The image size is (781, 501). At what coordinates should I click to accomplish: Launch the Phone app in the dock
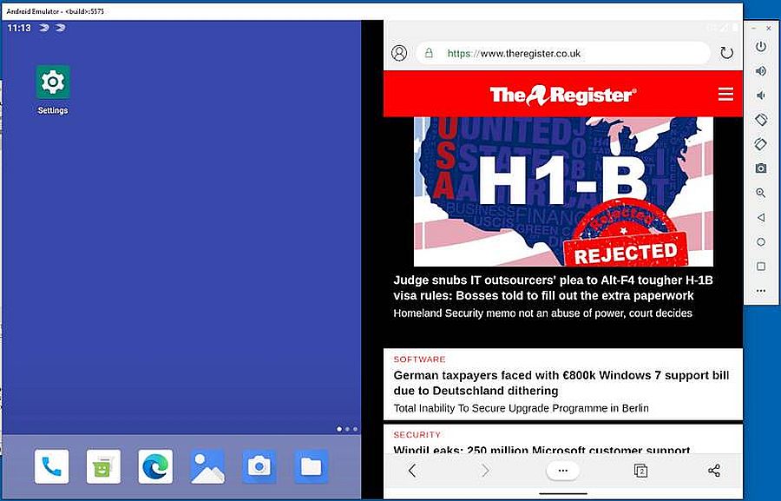(52, 466)
